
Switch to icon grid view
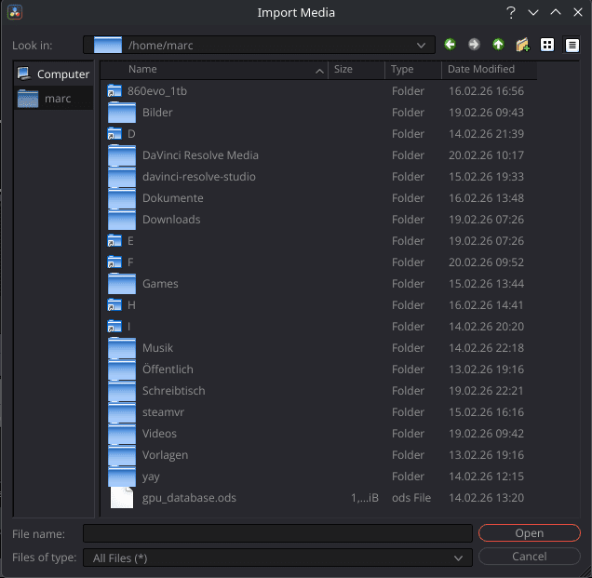click(x=547, y=45)
